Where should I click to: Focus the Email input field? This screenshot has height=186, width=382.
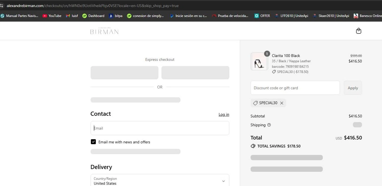(160, 128)
